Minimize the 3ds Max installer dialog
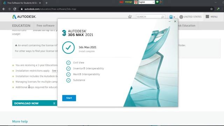 pyautogui.click(x=169, y=21)
